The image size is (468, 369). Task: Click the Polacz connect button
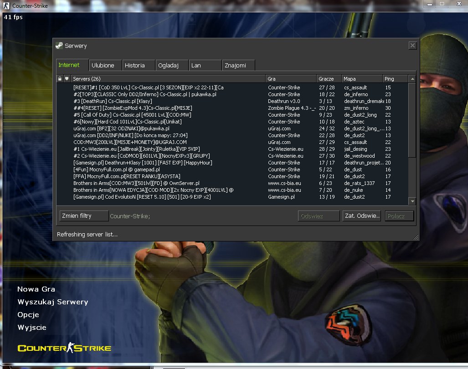click(x=399, y=216)
